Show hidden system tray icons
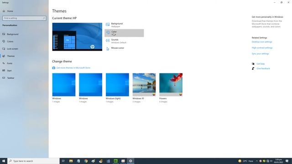This screenshot has height=164, width=292. 257,161
